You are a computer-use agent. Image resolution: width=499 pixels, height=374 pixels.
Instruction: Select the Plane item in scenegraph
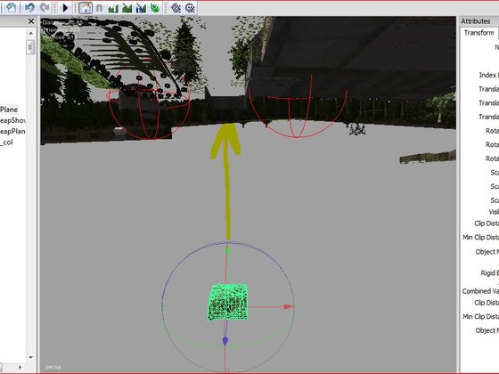[x=9, y=110]
